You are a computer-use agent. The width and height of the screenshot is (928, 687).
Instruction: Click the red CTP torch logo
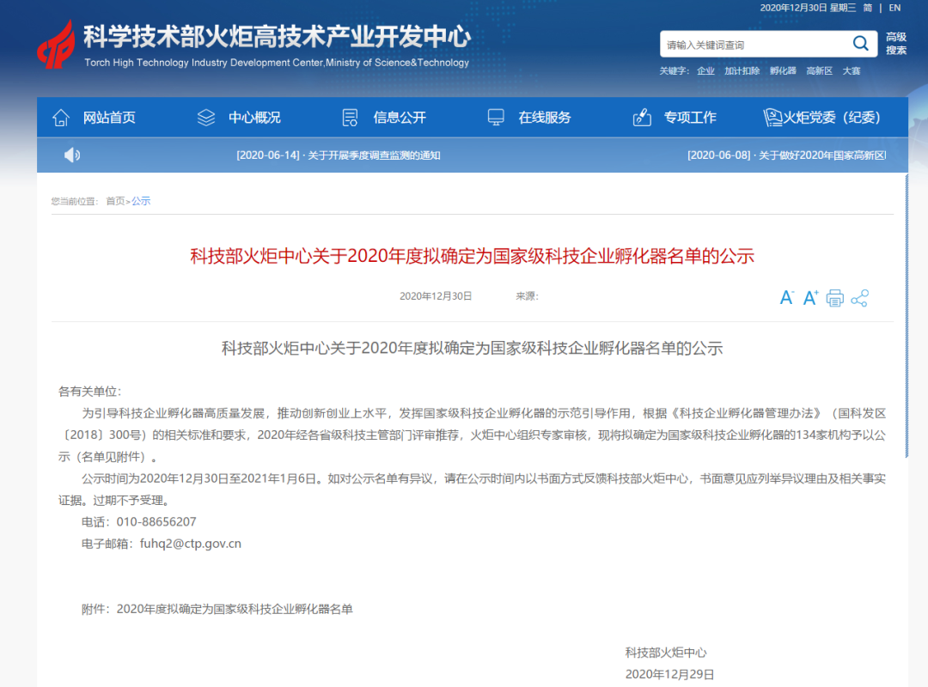tap(56, 45)
